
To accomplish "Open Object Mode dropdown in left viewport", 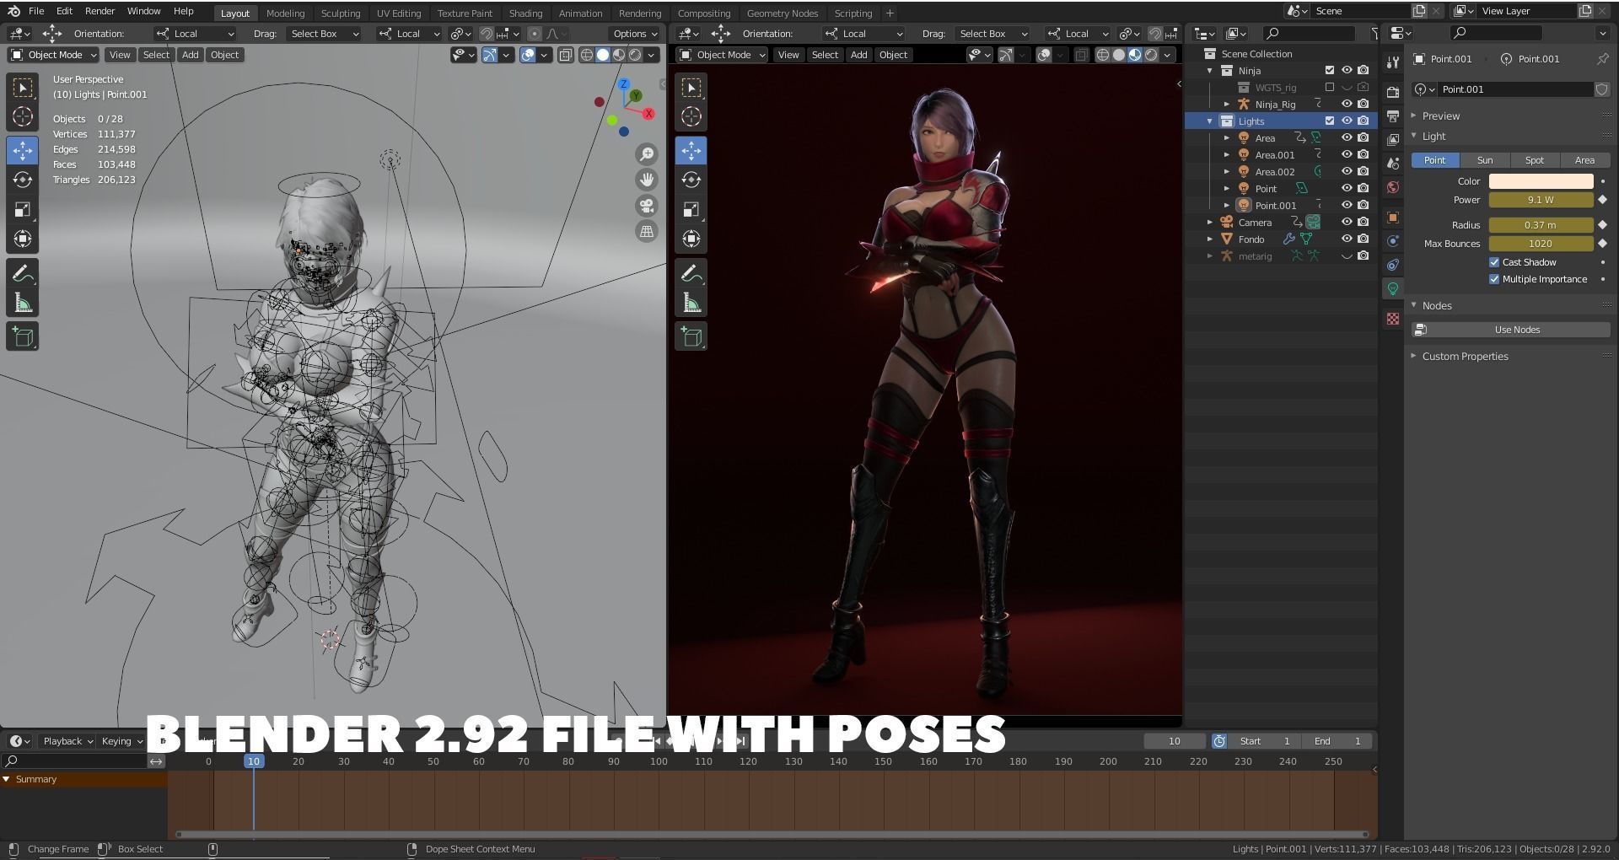I will coord(53,55).
